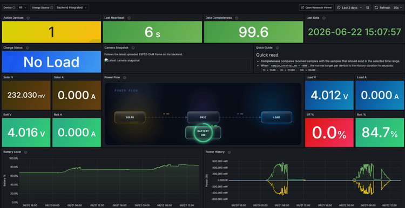Click the Batt V panel title
This screenshot has width=405, height=208.
[7, 114]
